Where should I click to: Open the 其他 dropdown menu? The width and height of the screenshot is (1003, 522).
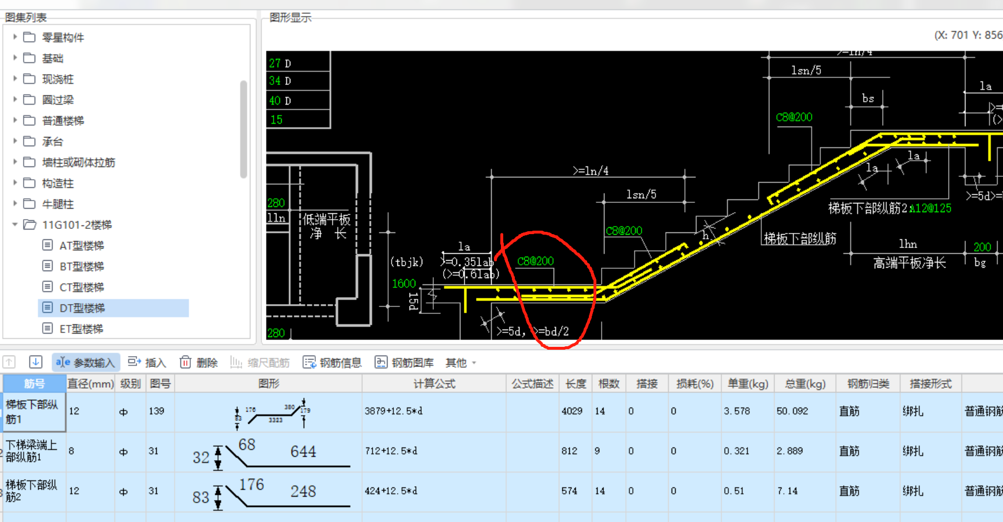tap(460, 362)
